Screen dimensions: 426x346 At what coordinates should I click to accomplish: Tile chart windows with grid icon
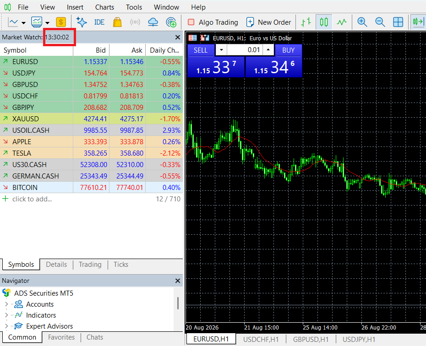[398, 22]
